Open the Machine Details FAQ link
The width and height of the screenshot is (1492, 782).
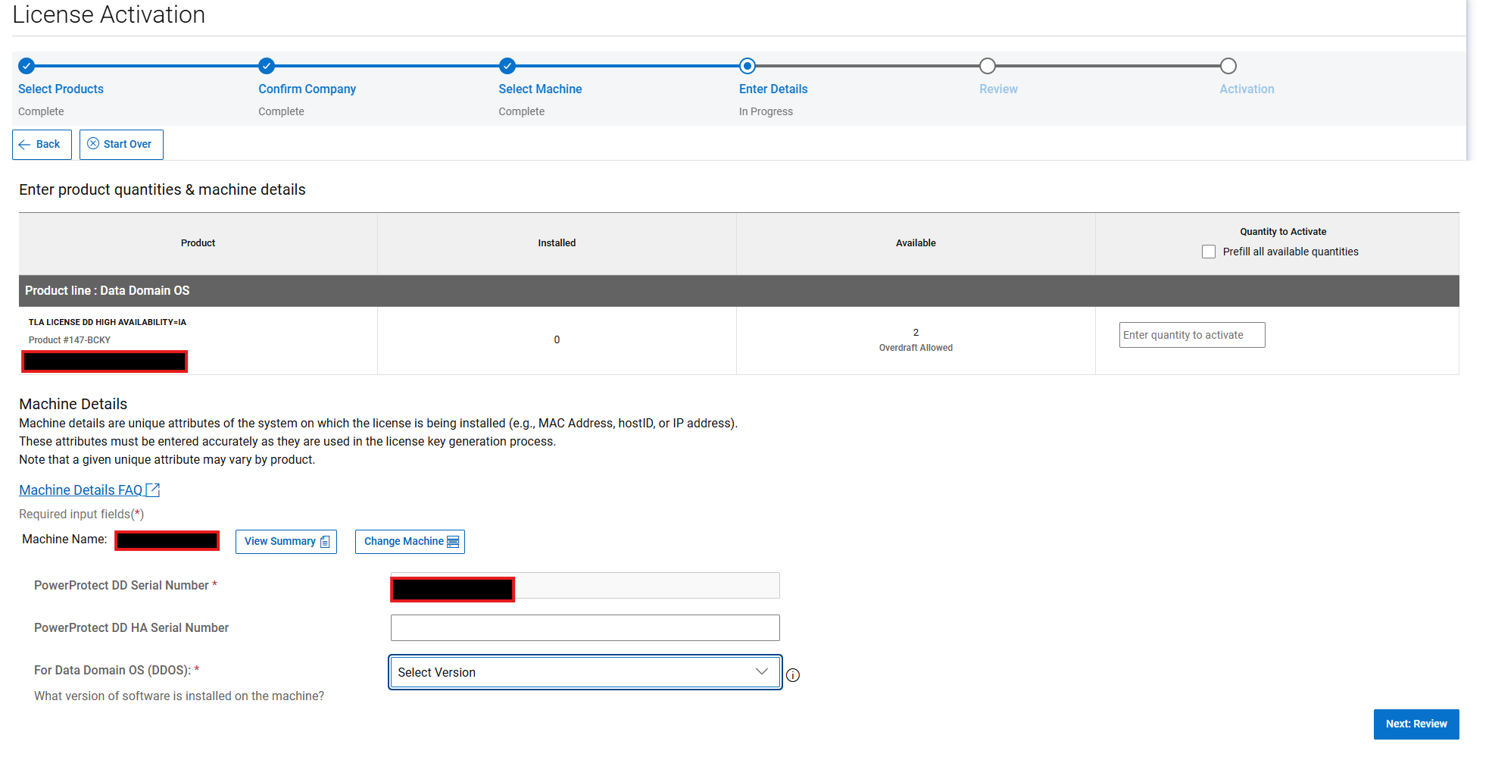(81, 490)
